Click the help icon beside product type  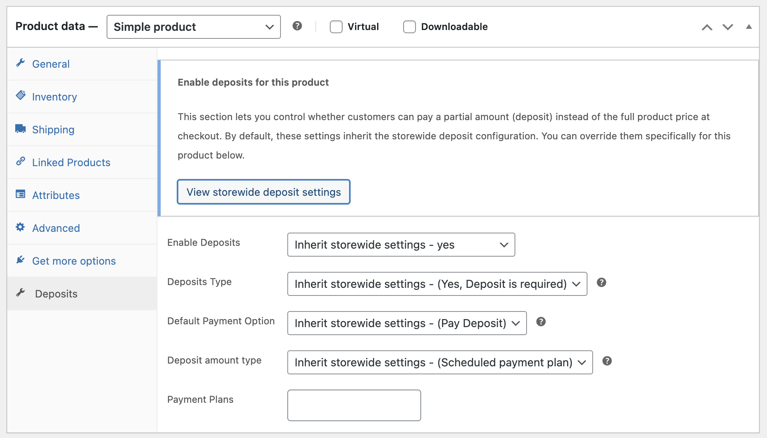[x=297, y=26]
